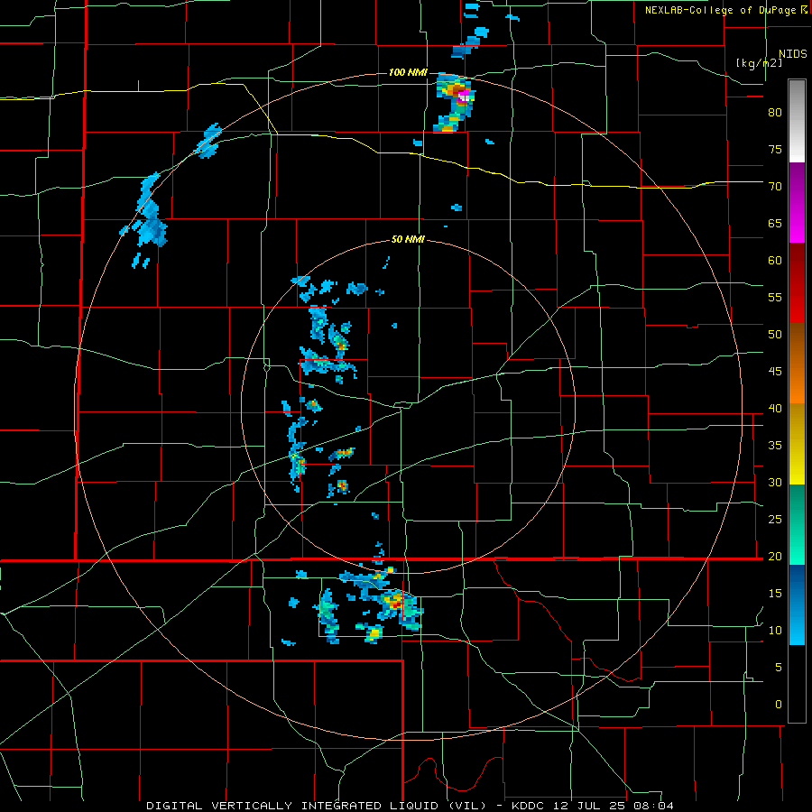
Task: Click the 40 value on color scale
Action: (775, 408)
